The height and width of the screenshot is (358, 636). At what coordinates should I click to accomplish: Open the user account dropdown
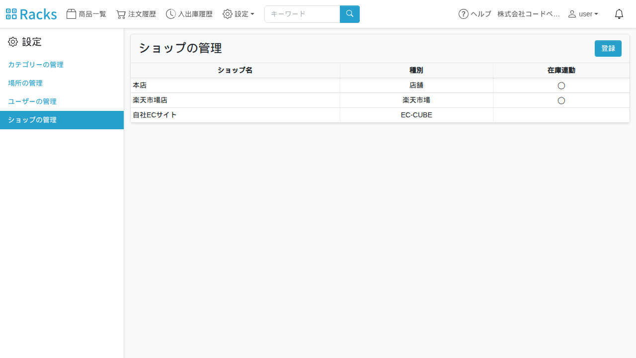[x=583, y=14]
